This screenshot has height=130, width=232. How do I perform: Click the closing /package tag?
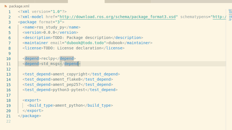(x=29, y=116)
